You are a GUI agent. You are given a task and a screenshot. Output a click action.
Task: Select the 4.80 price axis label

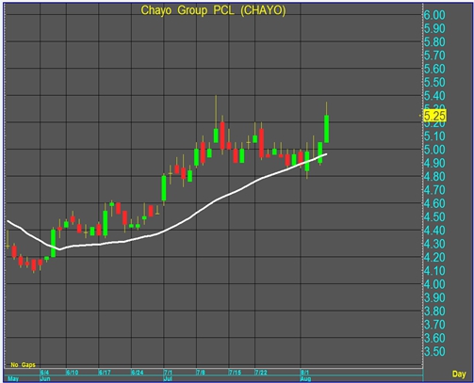click(434, 177)
